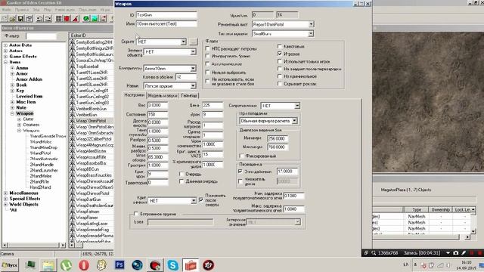Click the Цена field showing 225

(213, 105)
